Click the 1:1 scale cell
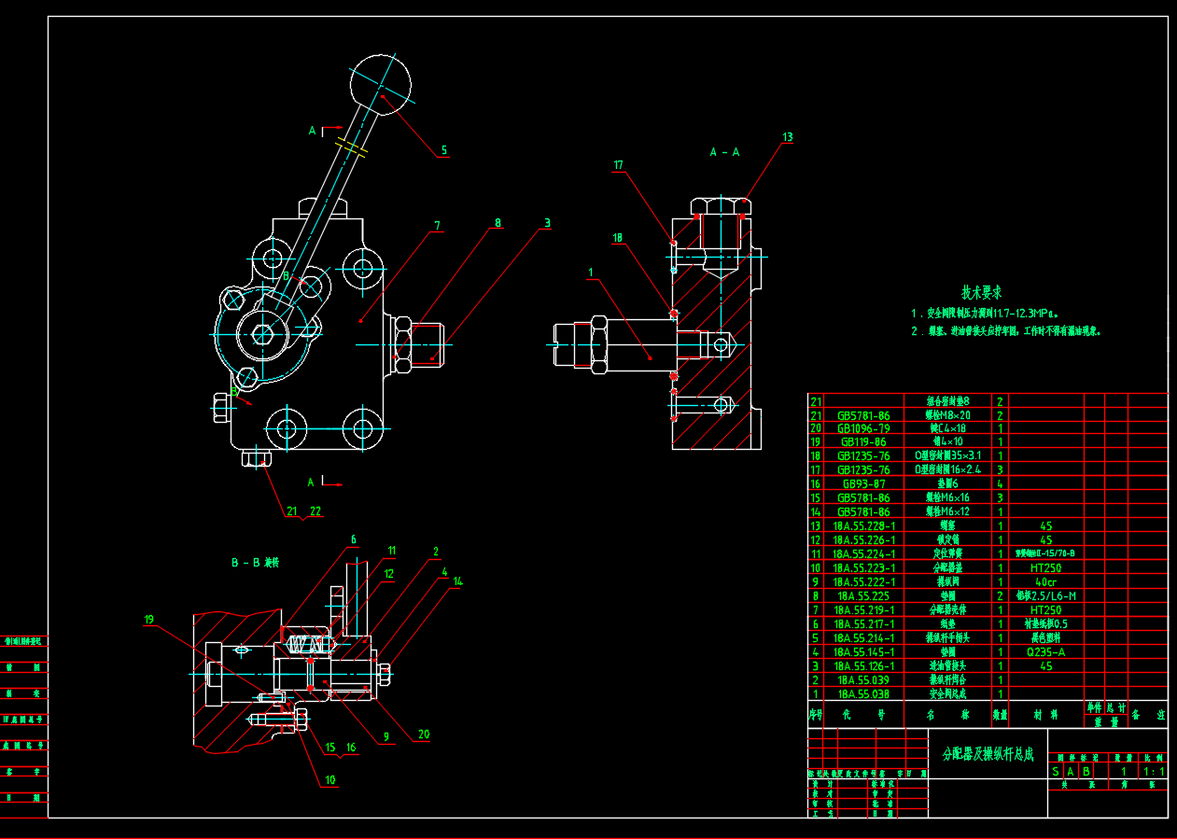The height and width of the screenshot is (839, 1177). tap(1154, 772)
